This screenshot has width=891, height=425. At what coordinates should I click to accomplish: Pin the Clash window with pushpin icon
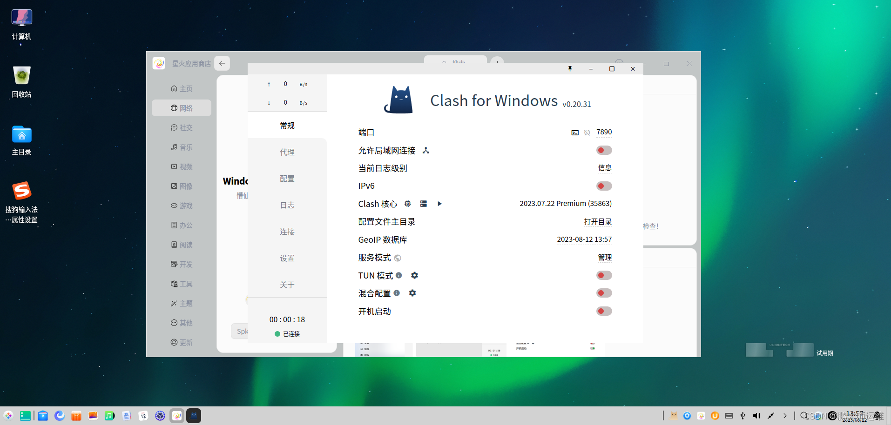(x=570, y=69)
